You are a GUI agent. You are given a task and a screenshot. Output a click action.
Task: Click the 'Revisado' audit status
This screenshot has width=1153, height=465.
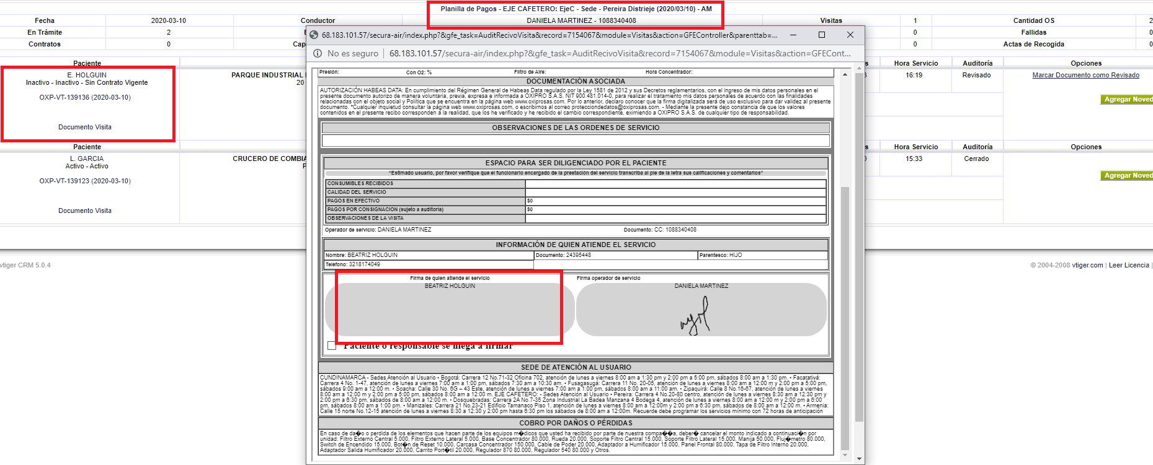(976, 75)
